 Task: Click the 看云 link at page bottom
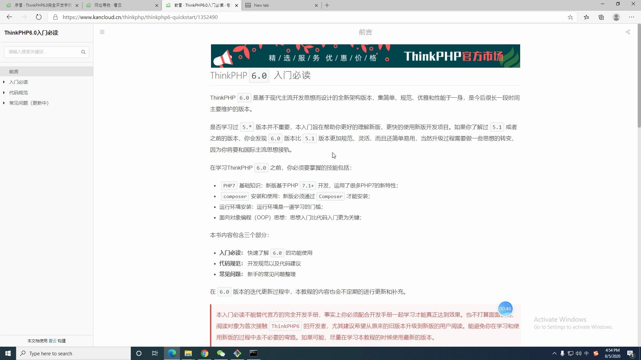tap(52, 341)
